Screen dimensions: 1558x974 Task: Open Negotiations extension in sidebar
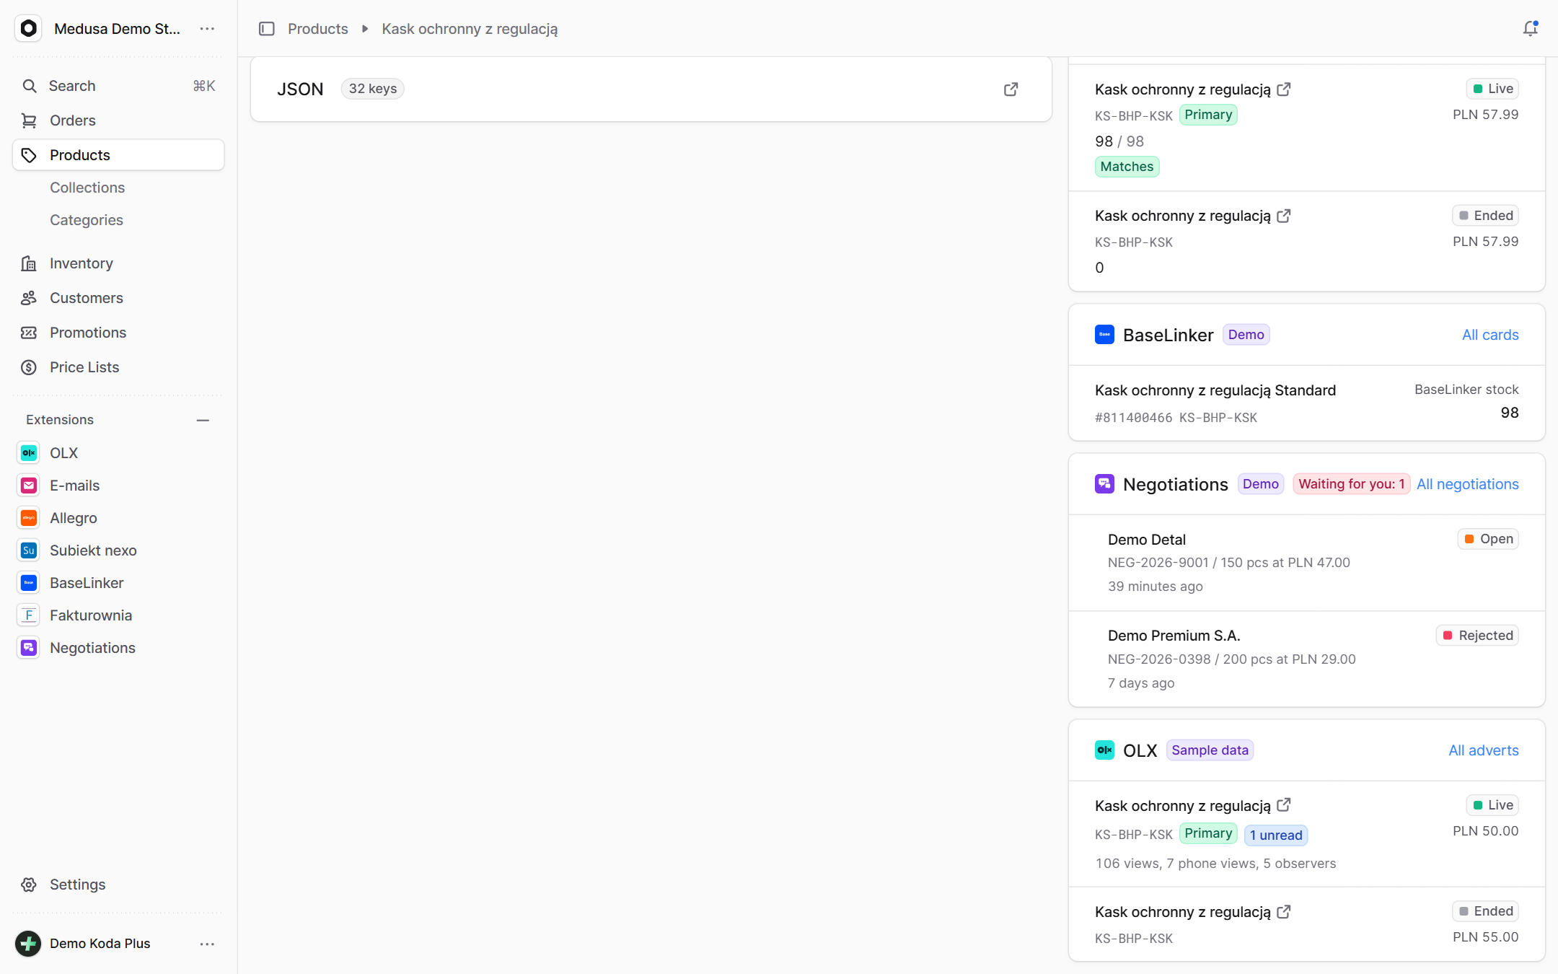(118, 648)
